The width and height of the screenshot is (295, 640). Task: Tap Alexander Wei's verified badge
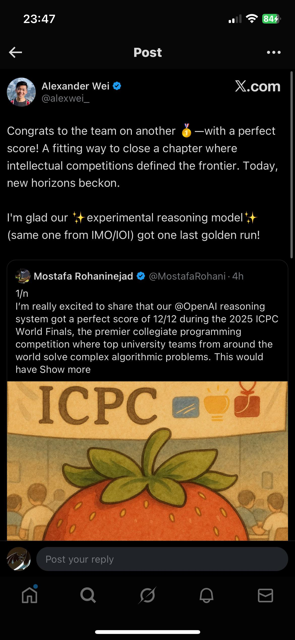tap(117, 86)
